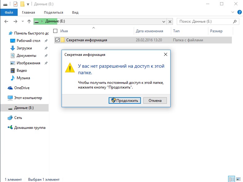Open the Quick Access Toolbar customize dropdown
The image size is (243, 182).
[x=28, y=4]
